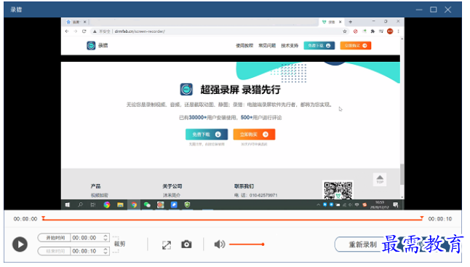Click the previewed webpage vertical scrollbar
This screenshot has height=267, width=470.
402,175
